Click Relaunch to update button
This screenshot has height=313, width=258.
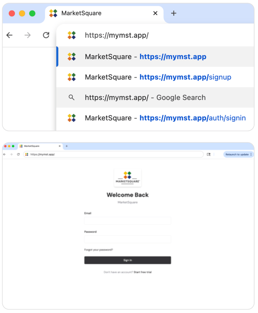click(x=237, y=154)
